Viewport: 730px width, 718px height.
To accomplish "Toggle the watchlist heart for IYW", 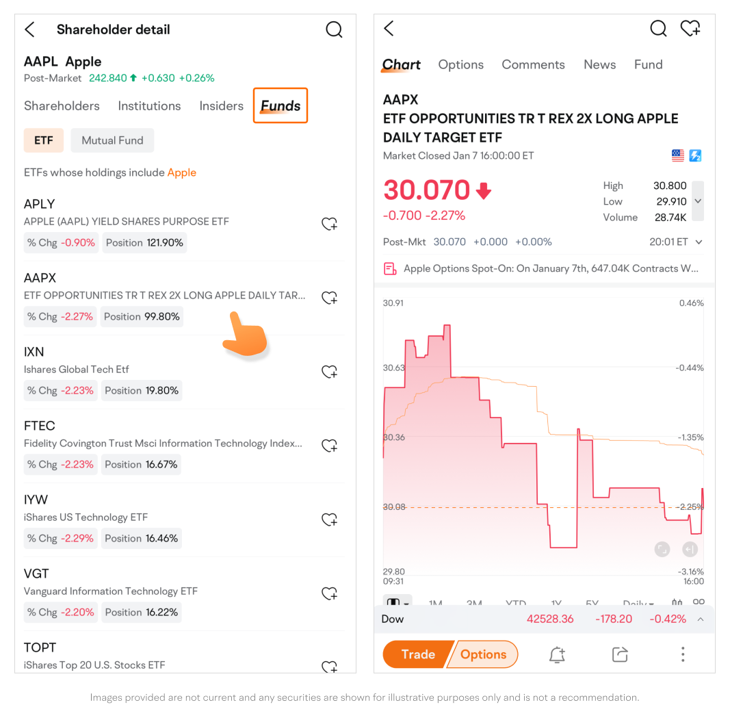I will coord(329,520).
